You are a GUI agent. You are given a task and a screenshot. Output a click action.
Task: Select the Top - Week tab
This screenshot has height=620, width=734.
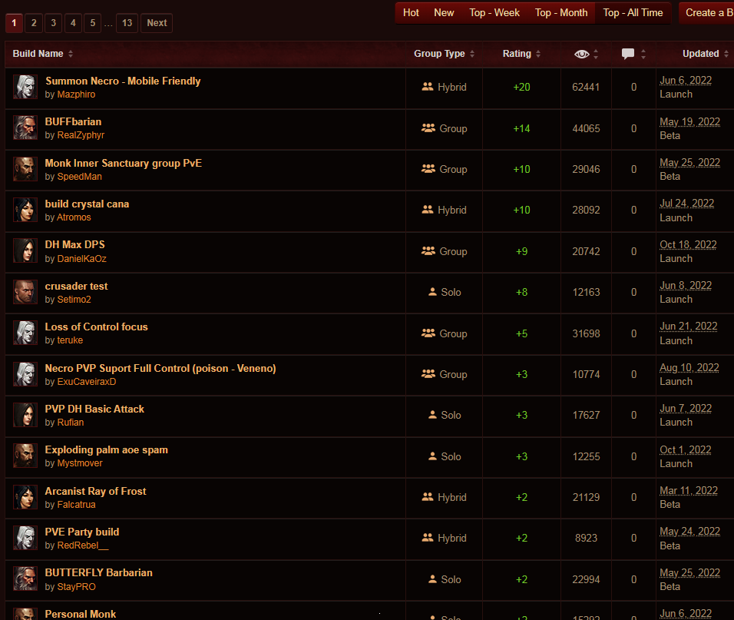(494, 12)
